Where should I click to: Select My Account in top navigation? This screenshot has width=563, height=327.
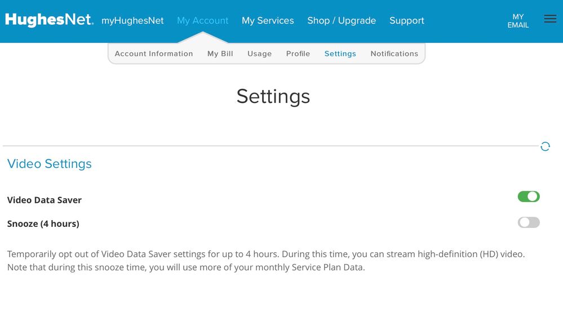click(x=202, y=21)
